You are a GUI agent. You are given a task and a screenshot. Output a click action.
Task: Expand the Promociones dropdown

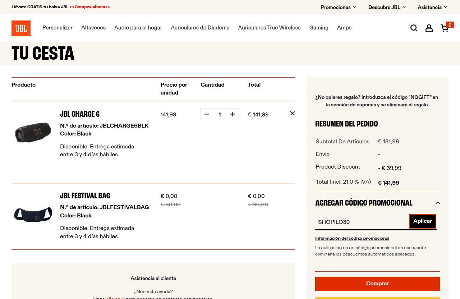(339, 7)
